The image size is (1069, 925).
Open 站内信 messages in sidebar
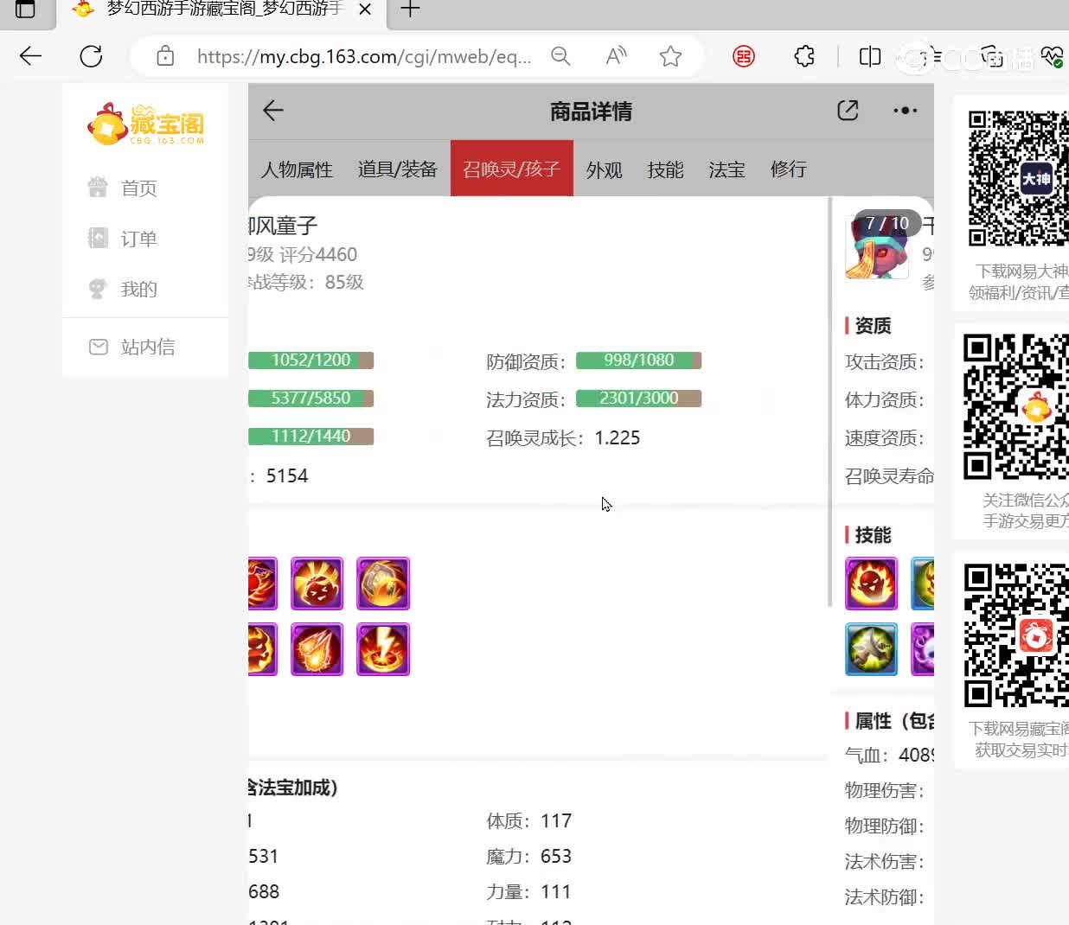(147, 347)
